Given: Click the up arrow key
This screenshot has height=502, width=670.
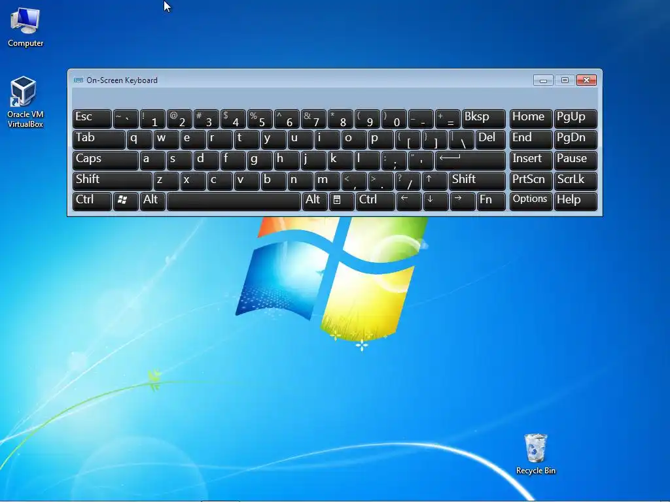Looking at the screenshot, I should 434,180.
